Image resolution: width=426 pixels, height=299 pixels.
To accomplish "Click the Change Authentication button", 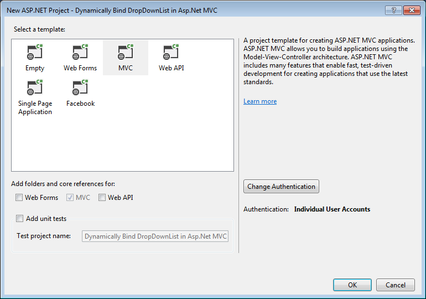I will coord(281,187).
